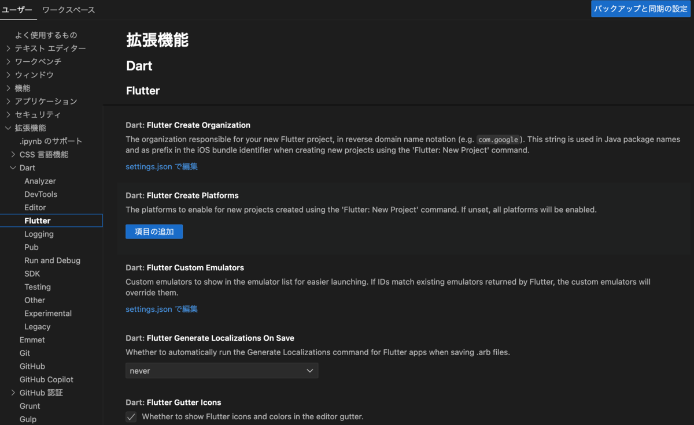Viewport: 694px width, 425px height.
Task: Click the Flutter Gutter Icons title
Action: pyautogui.click(x=173, y=402)
